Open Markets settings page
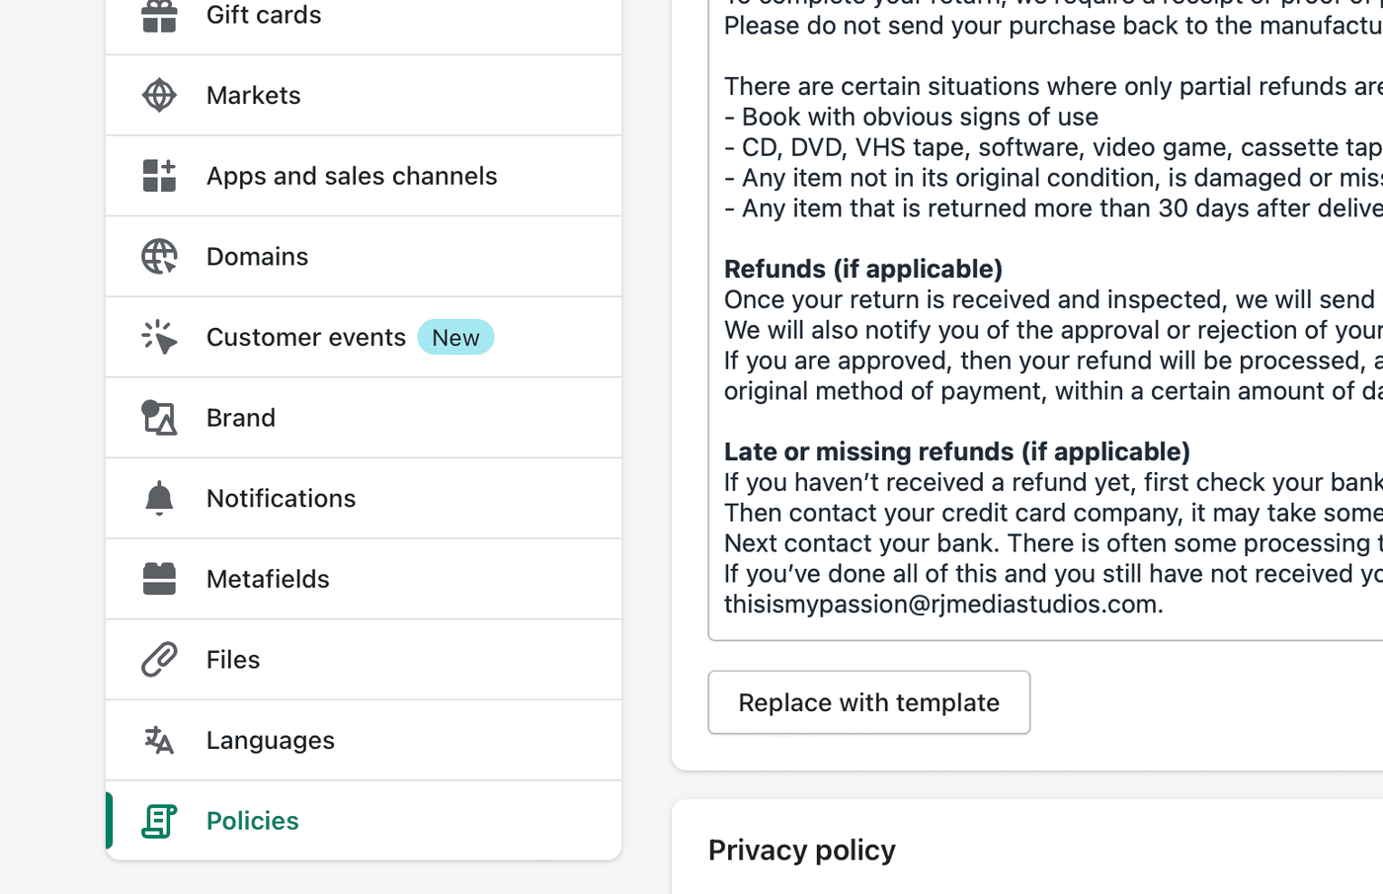Image resolution: width=1383 pixels, height=894 pixels. point(364,96)
